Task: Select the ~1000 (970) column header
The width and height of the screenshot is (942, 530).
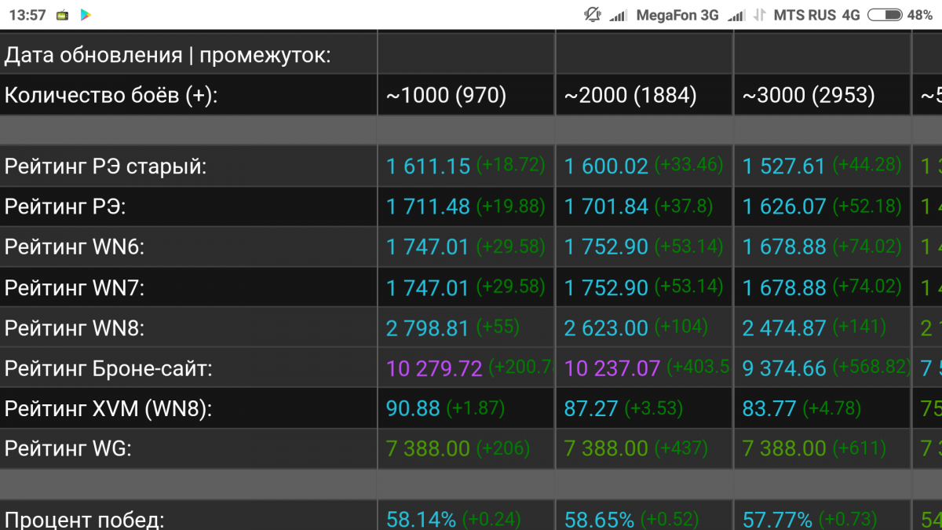Action: click(x=446, y=96)
